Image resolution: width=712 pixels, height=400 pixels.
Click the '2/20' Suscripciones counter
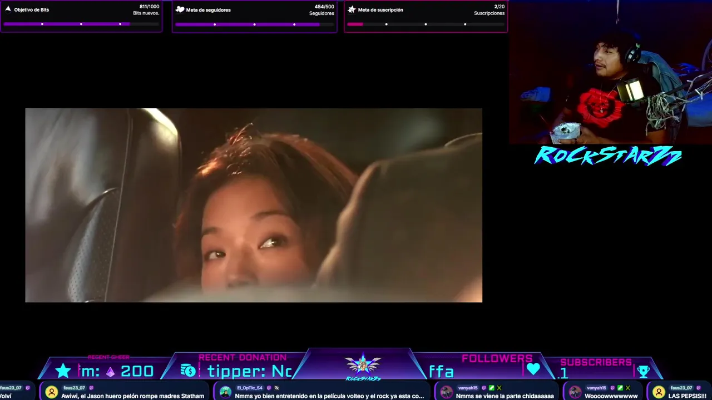(499, 7)
